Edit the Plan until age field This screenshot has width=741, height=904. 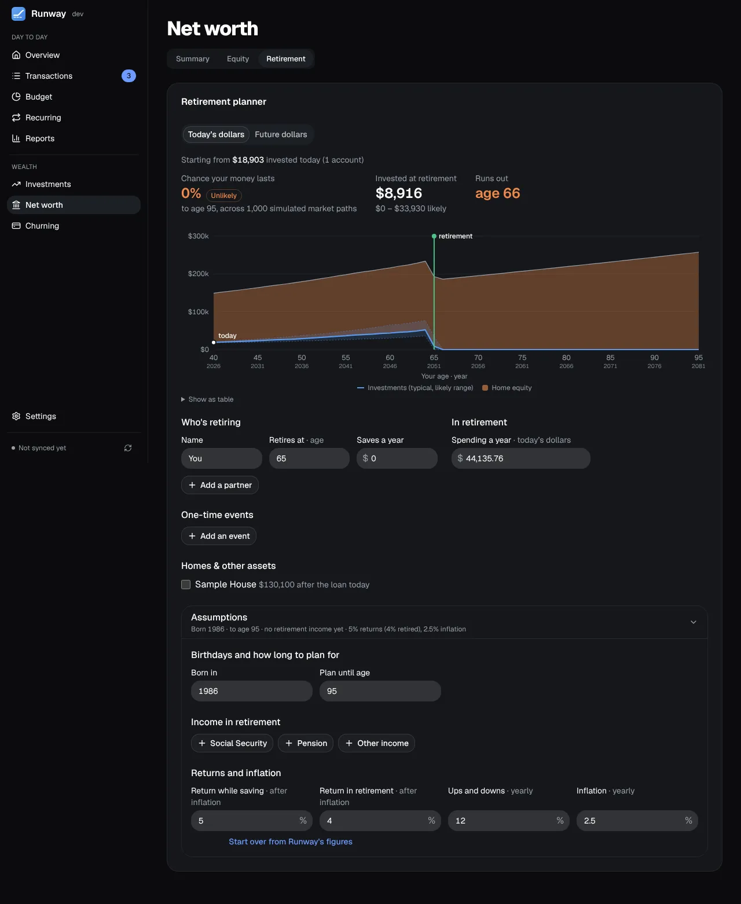(x=380, y=691)
